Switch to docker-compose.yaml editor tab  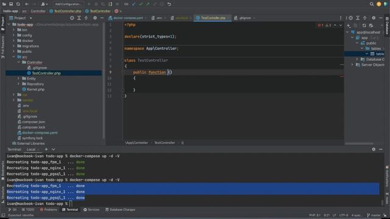pyautogui.click(x=127, y=18)
